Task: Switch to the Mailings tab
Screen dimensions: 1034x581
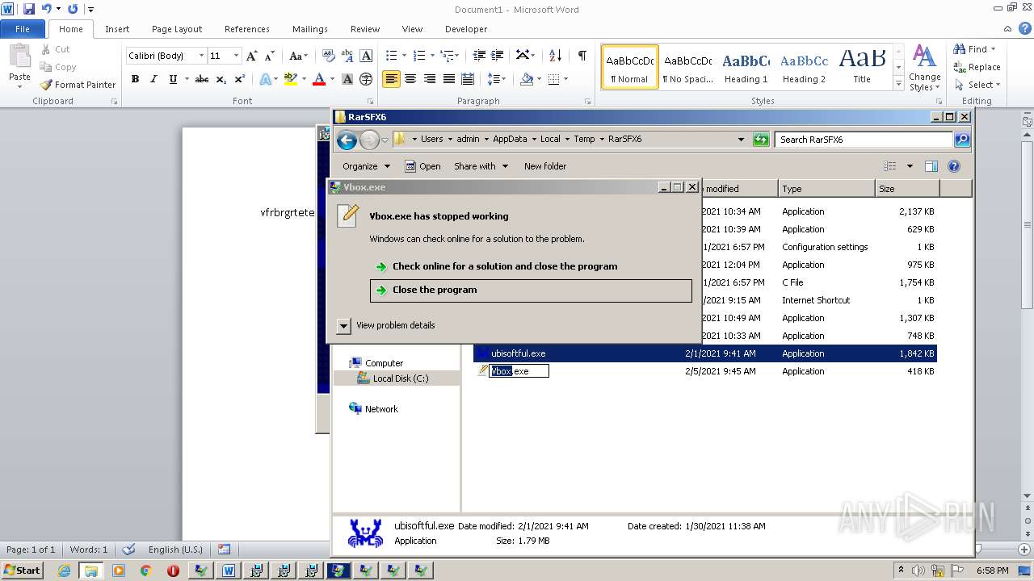Action: click(310, 29)
